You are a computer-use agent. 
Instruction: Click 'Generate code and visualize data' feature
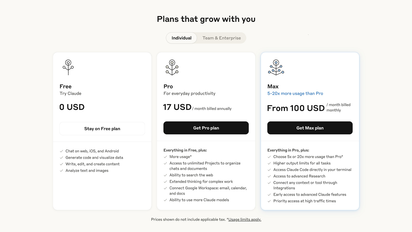tap(94, 158)
